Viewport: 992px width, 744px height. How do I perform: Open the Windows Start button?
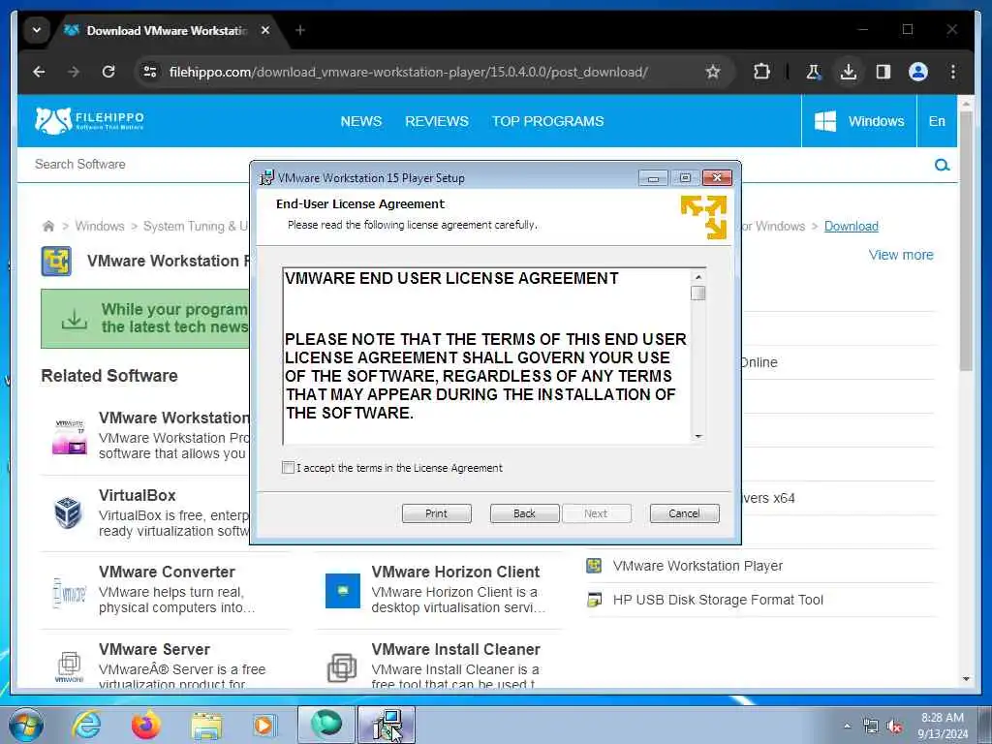click(x=26, y=725)
